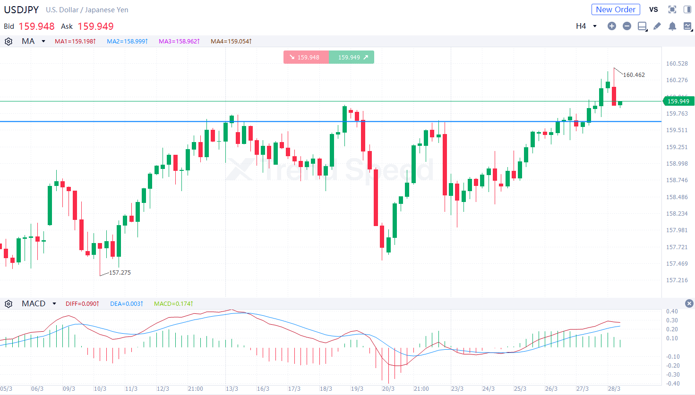Click the green 159.949 buy button
Screen dimensions: 695x395
pyautogui.click(x=351, y=57)
